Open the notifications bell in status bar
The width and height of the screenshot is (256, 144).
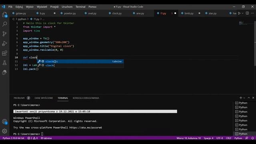tap(252, 138)
